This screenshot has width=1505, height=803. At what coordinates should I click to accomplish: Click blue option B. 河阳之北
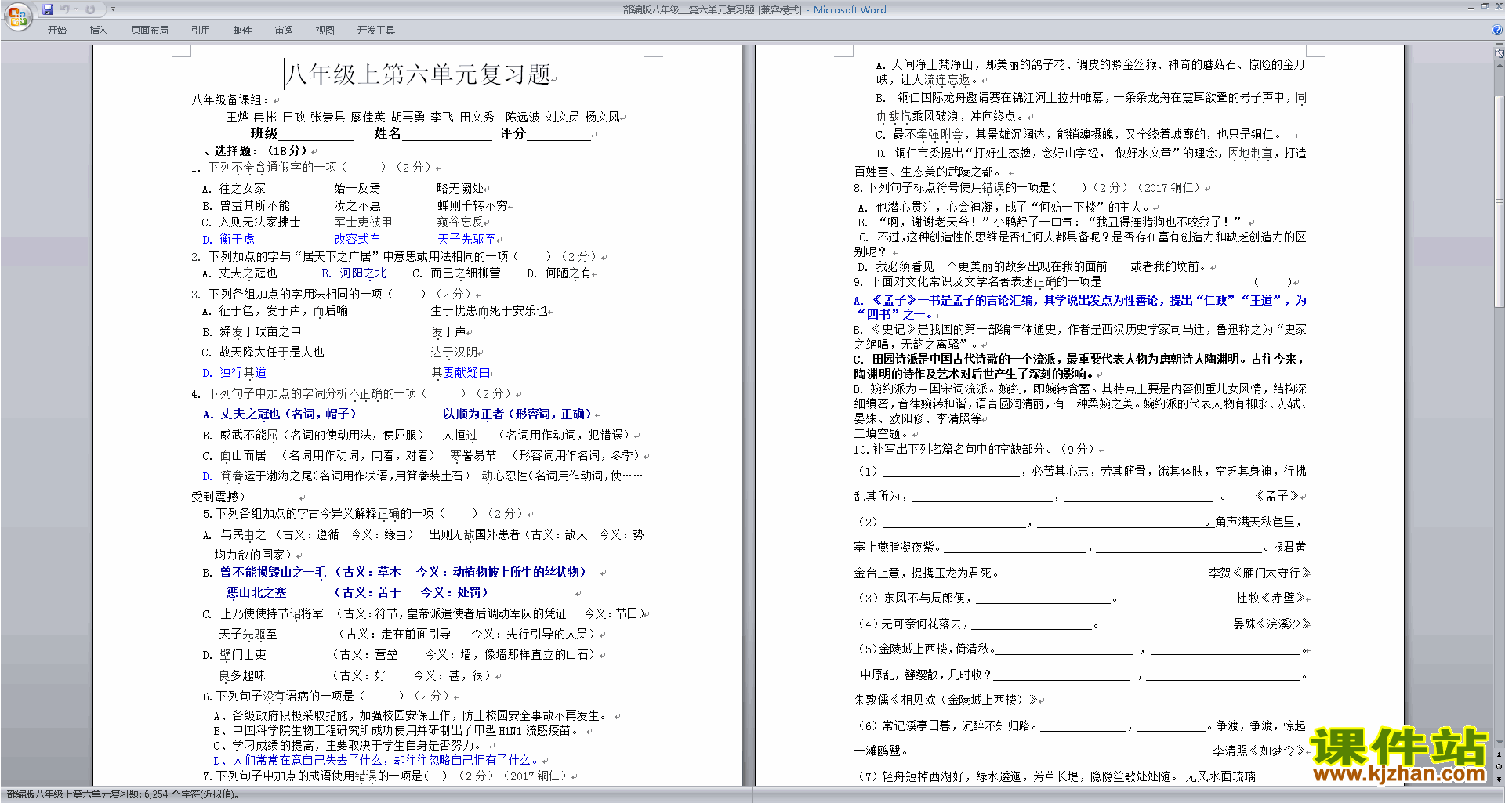tap(354, 273)
